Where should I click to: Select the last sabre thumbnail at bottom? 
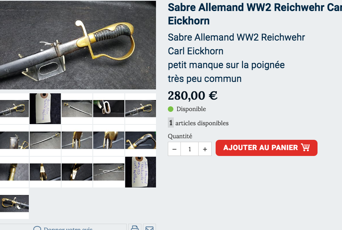[x=14, y=204]
